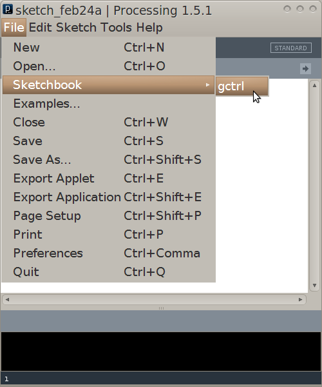Click the Processing icon in title bar
Viewport: 322px width, 387px height.
[x=8, y=10]
